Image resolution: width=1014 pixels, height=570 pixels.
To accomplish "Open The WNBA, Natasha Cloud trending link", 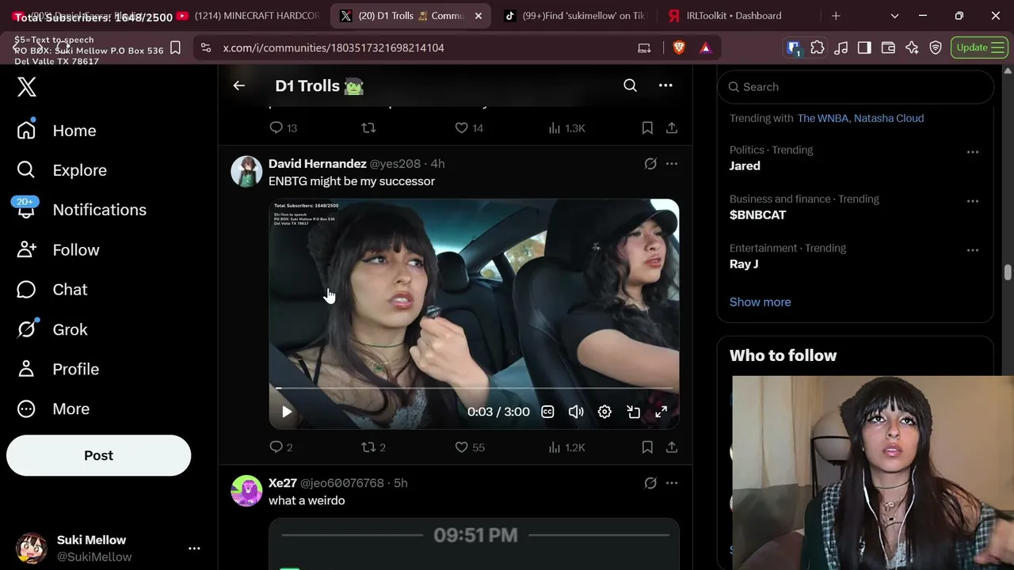I will pos(860,118).
